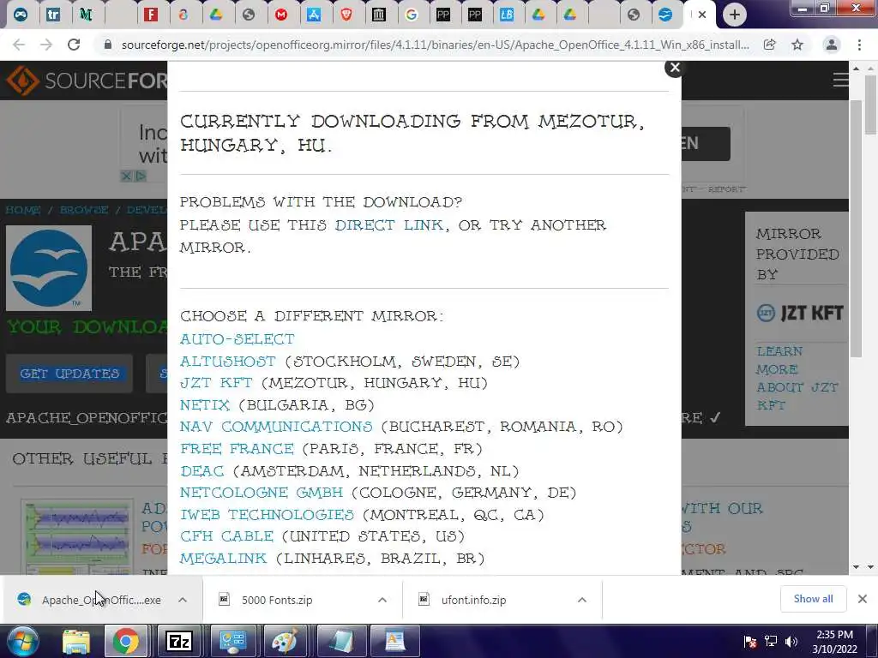The height and width of the screenshot is (658, 878).
Task: Click the SourceForge logo
Action: pos(87,81)
